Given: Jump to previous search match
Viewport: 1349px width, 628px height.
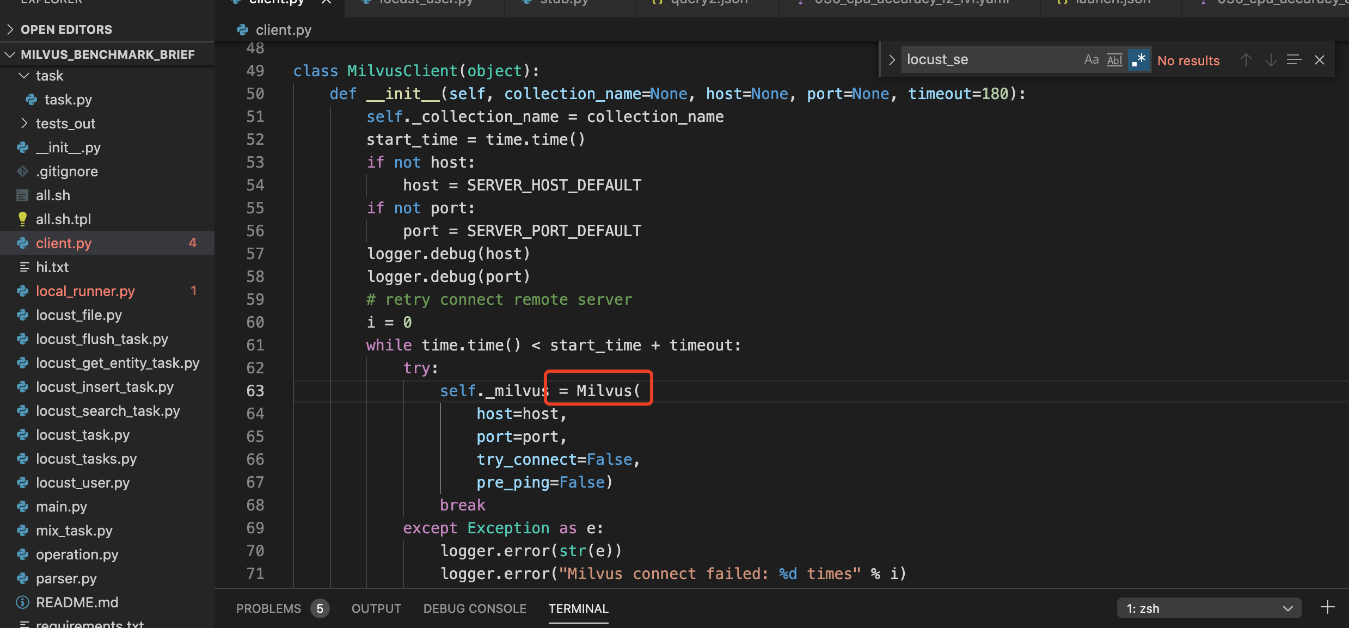Looking at the screenshot, I should coord(1246,60).
